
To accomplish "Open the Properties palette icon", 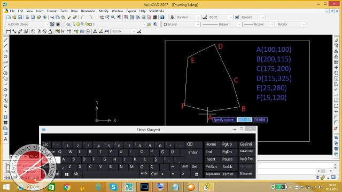I will point(126,18).
